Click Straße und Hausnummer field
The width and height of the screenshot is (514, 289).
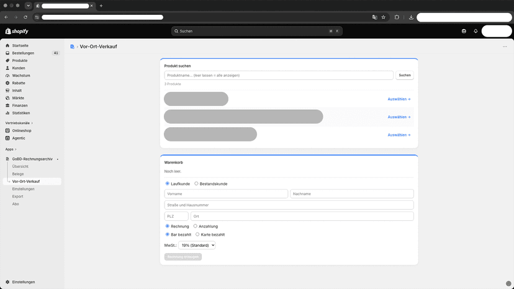289,205
